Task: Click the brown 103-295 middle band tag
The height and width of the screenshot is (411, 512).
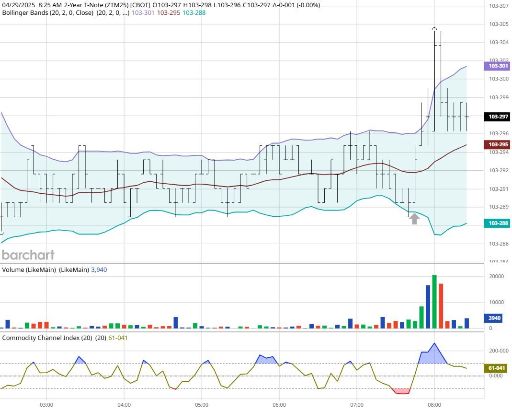Action: (498, 144)
